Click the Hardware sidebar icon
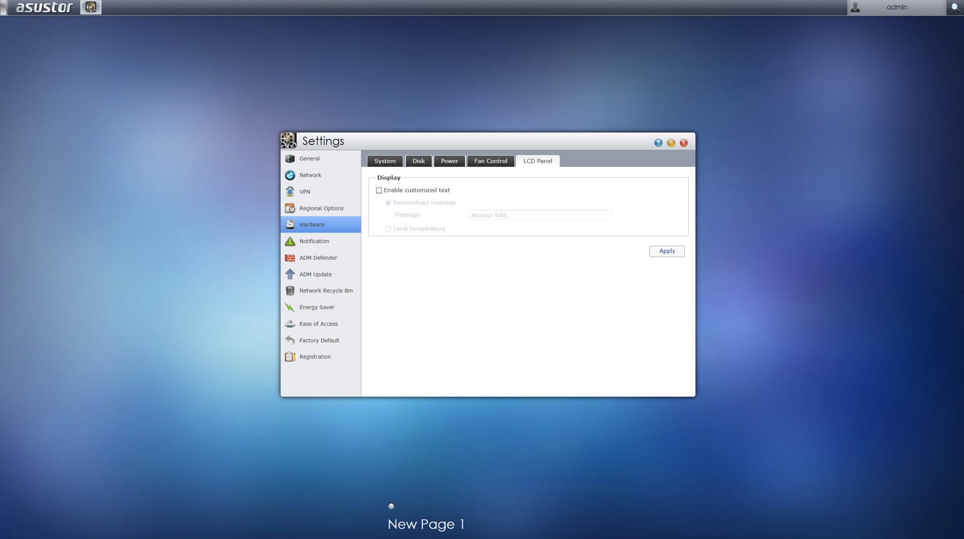This screenshot has height=539, width=964. 290,225
